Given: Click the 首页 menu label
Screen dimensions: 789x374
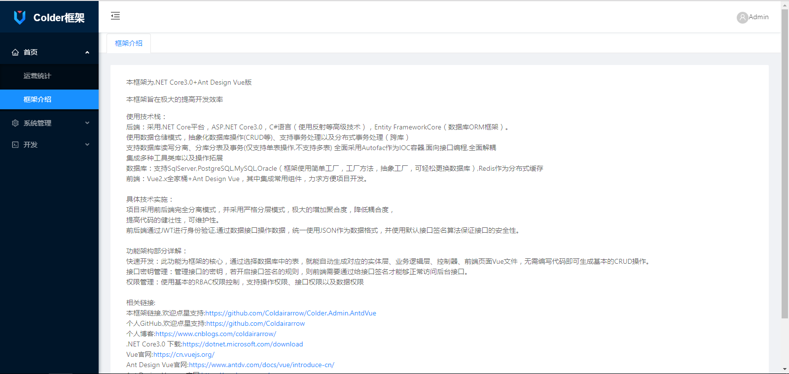Looking at the screenshot, I should pos(31,52).
